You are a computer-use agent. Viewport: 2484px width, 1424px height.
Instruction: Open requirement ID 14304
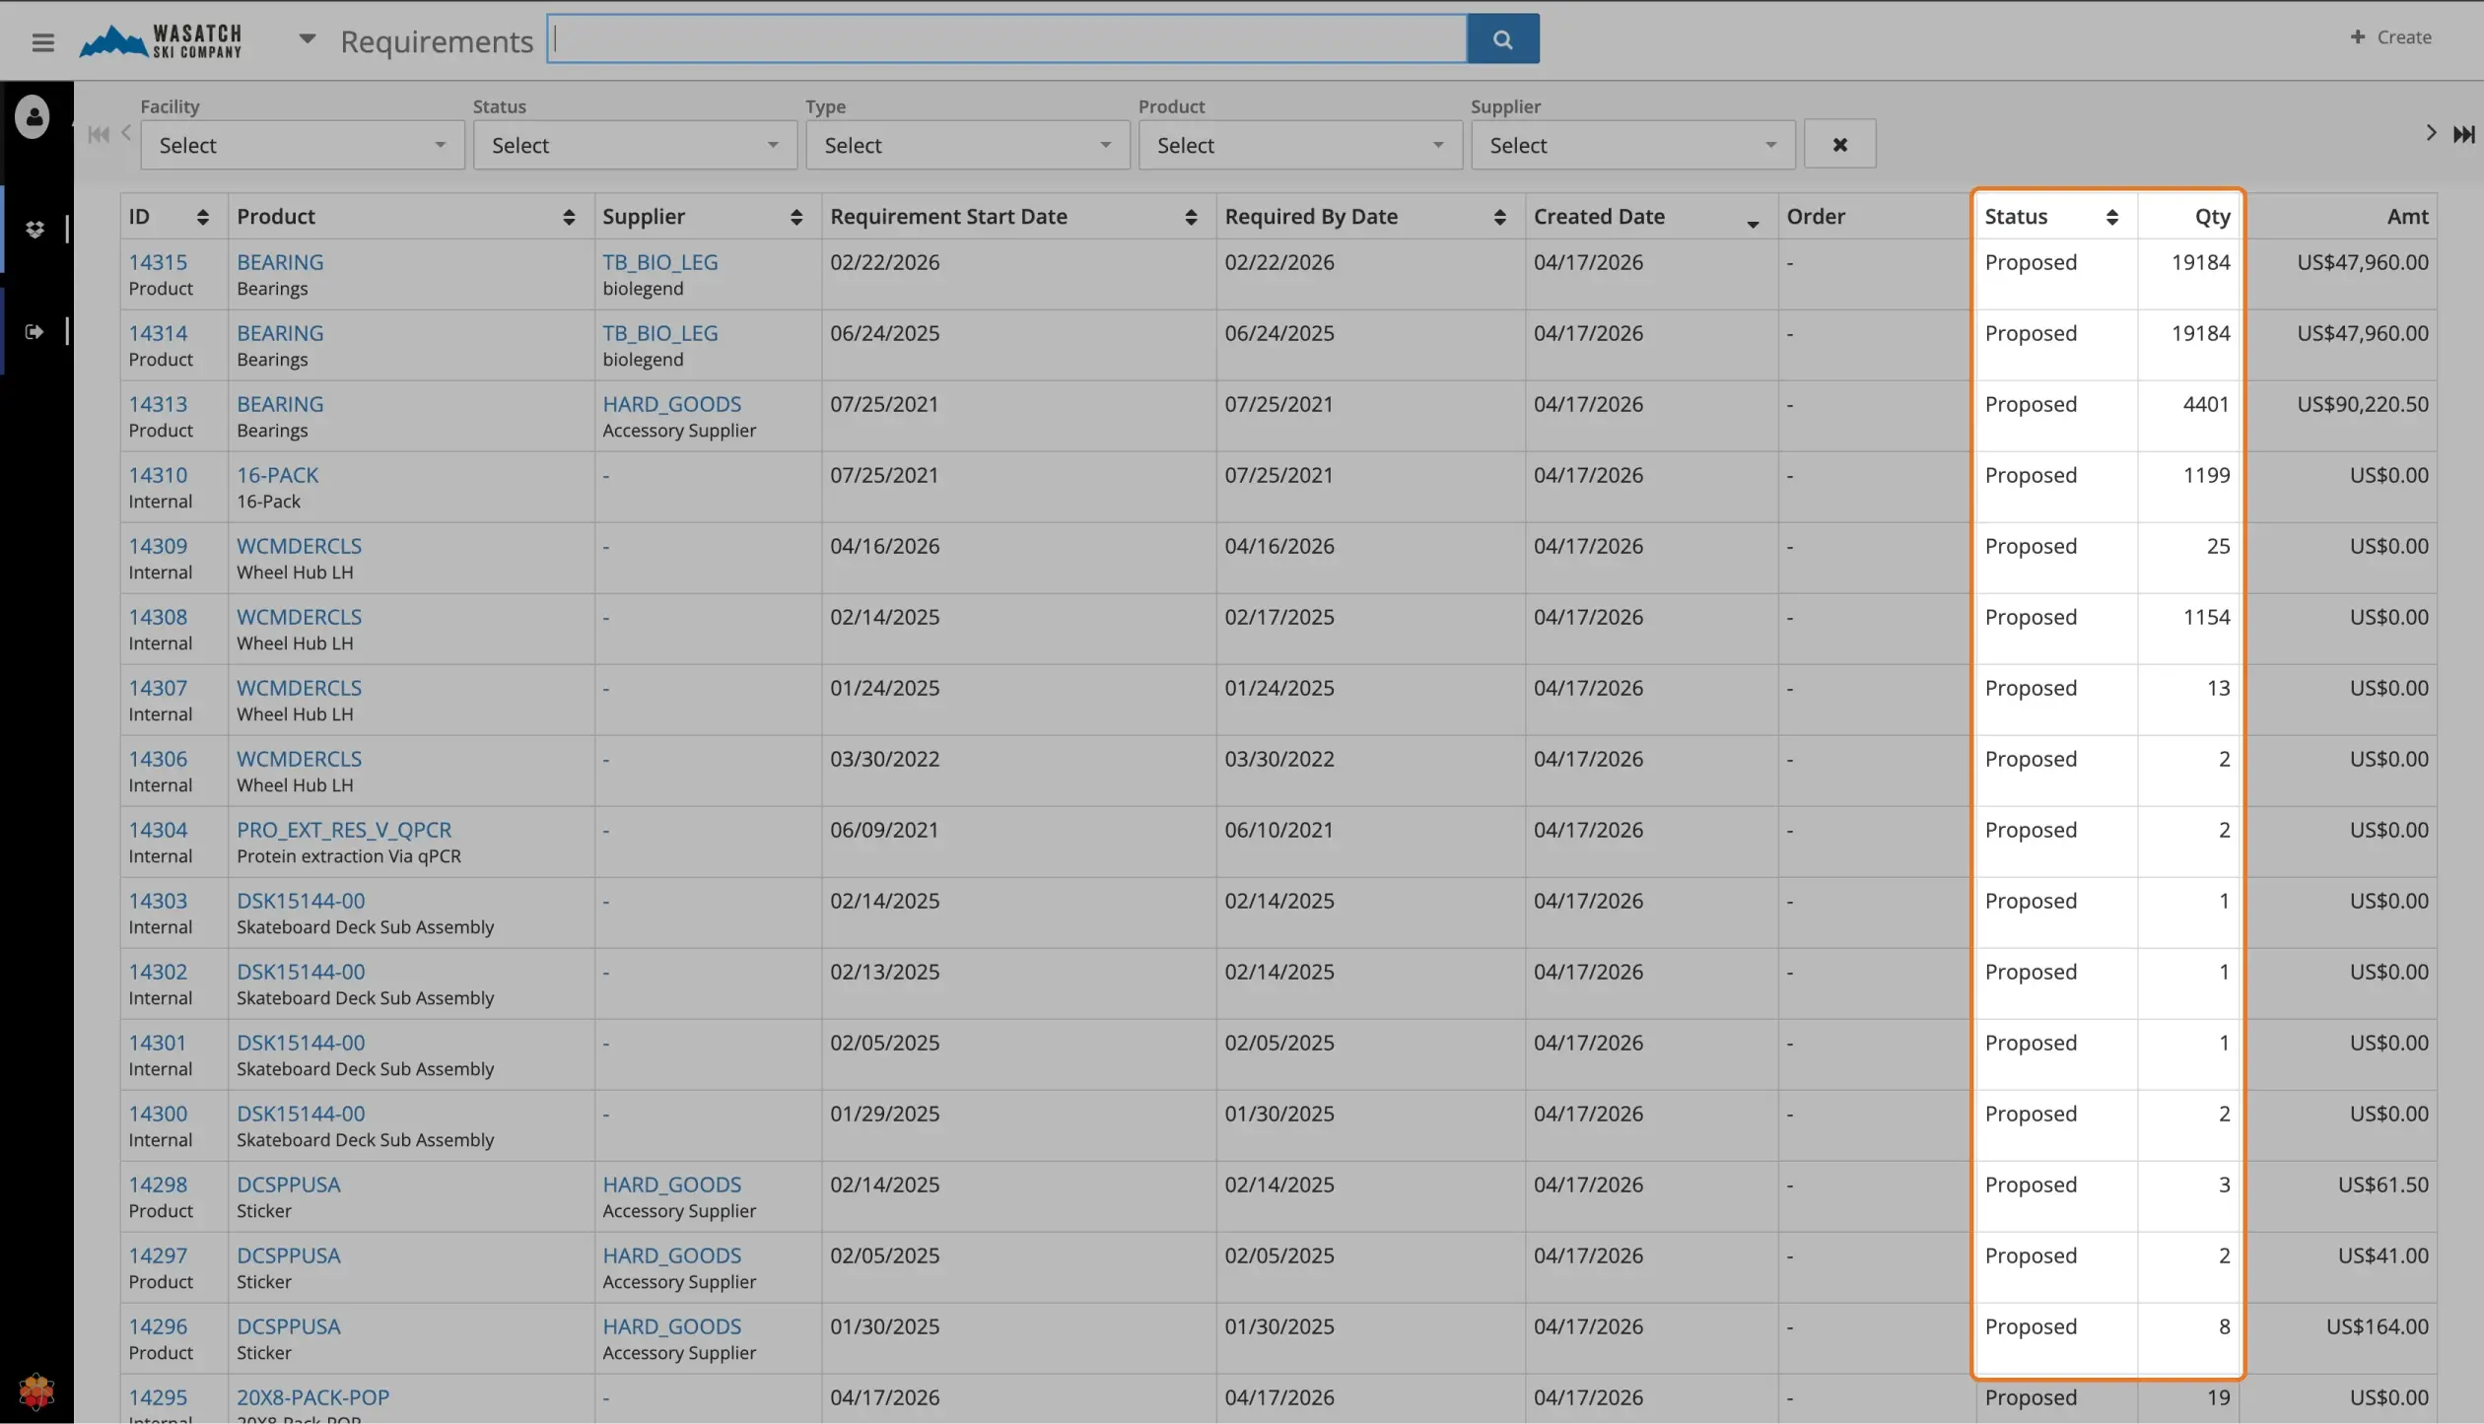coord(158,830)
